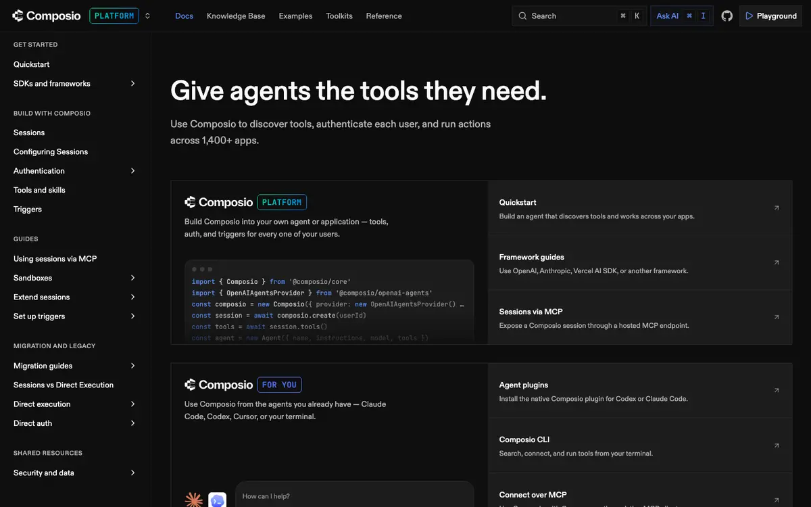The image size is (811, 507).
Task: Expand the Authentication section chevron
Action: [x=132, y=171]
